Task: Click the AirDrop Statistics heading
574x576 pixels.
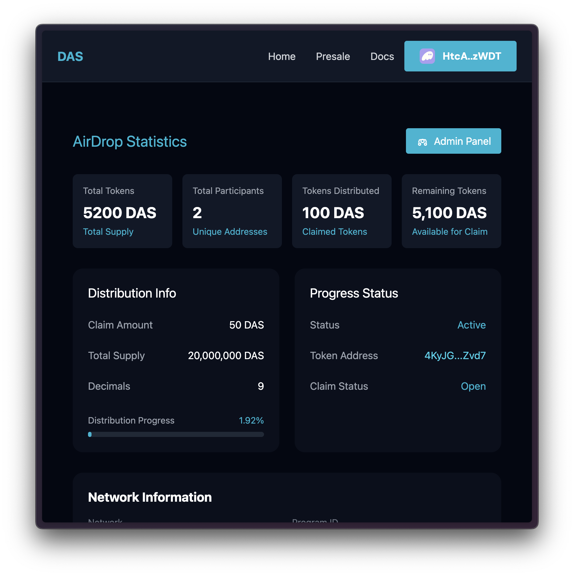Action: (x=130, y=142)
